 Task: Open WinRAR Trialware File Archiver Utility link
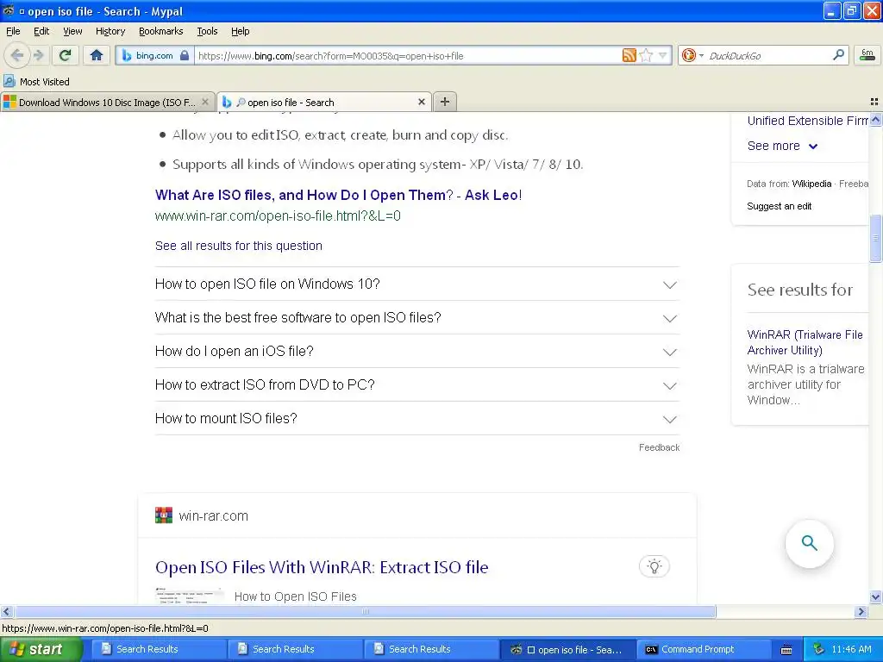pyautogui.click(x=805, y=342)
